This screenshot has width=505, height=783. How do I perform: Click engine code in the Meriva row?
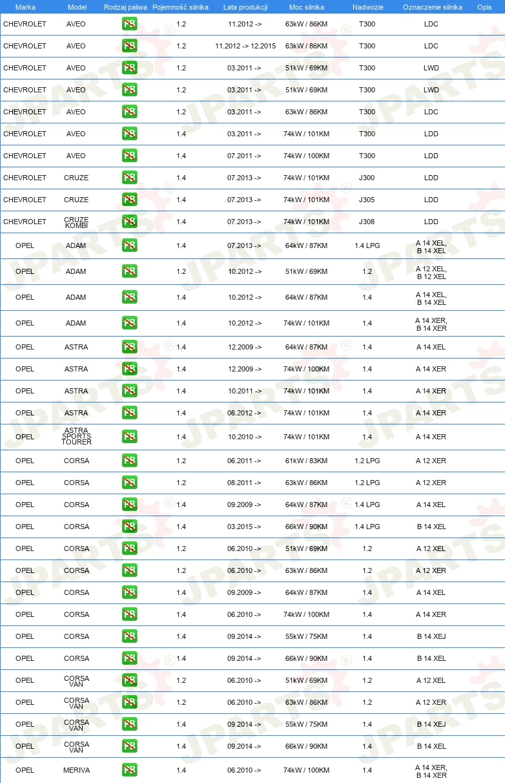point(431,771)
